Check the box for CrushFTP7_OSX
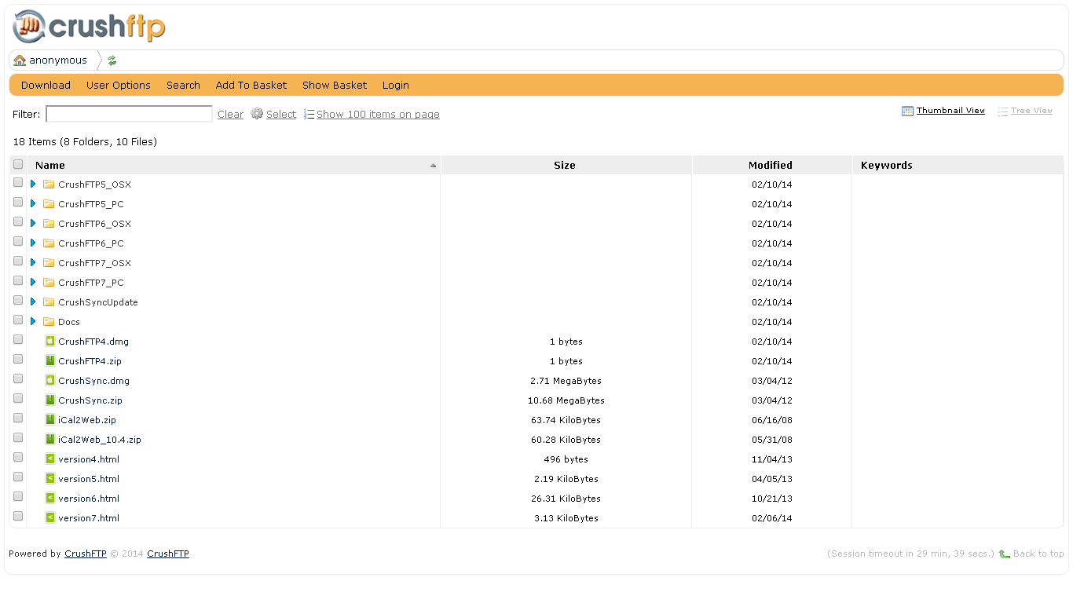1073x603 pixels. coord(18,261)
